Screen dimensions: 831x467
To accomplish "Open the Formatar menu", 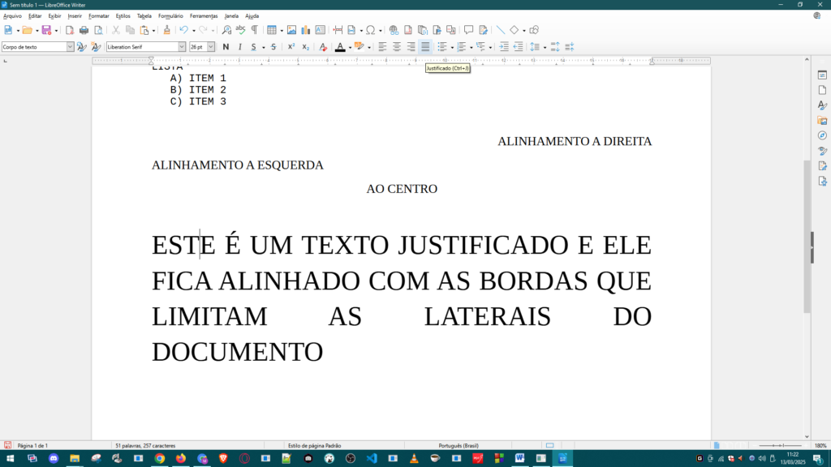I will (x=98, y=15).
